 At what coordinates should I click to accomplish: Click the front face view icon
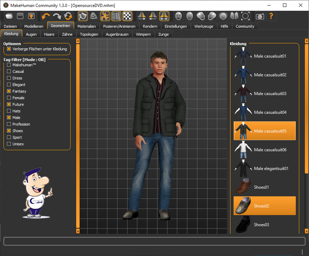tap(179, 16)
